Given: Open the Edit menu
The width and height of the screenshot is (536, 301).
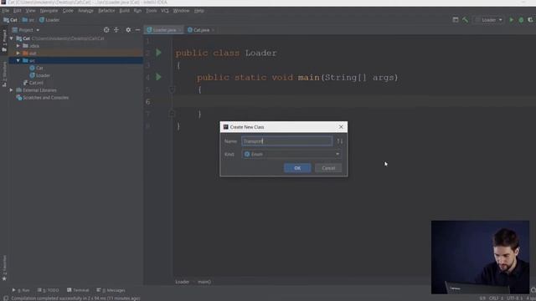Looking at the screenshot, I should pyautogui.click(x=17, y=11).
